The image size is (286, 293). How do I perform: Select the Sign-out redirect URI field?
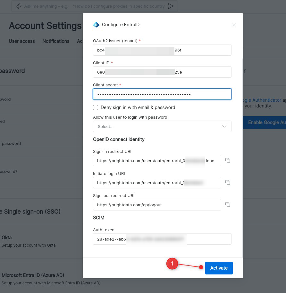157,205
